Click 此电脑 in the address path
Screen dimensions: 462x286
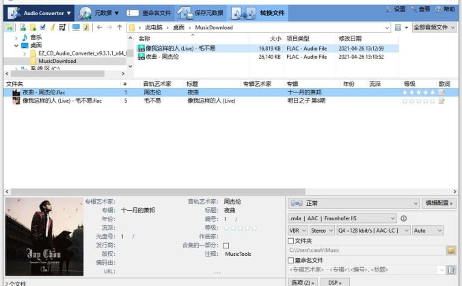[x=154, y=27]
